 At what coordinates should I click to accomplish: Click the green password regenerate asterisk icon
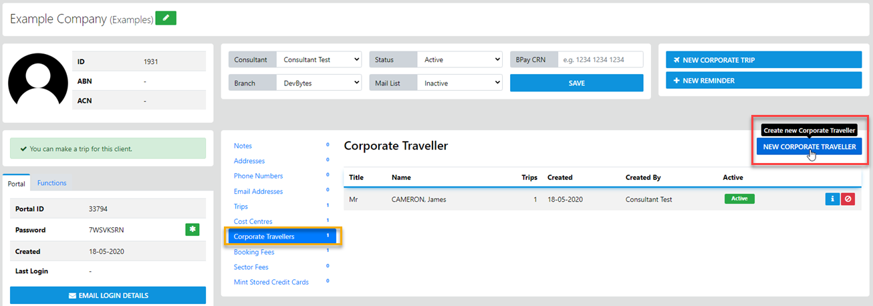tap(193, 230)
